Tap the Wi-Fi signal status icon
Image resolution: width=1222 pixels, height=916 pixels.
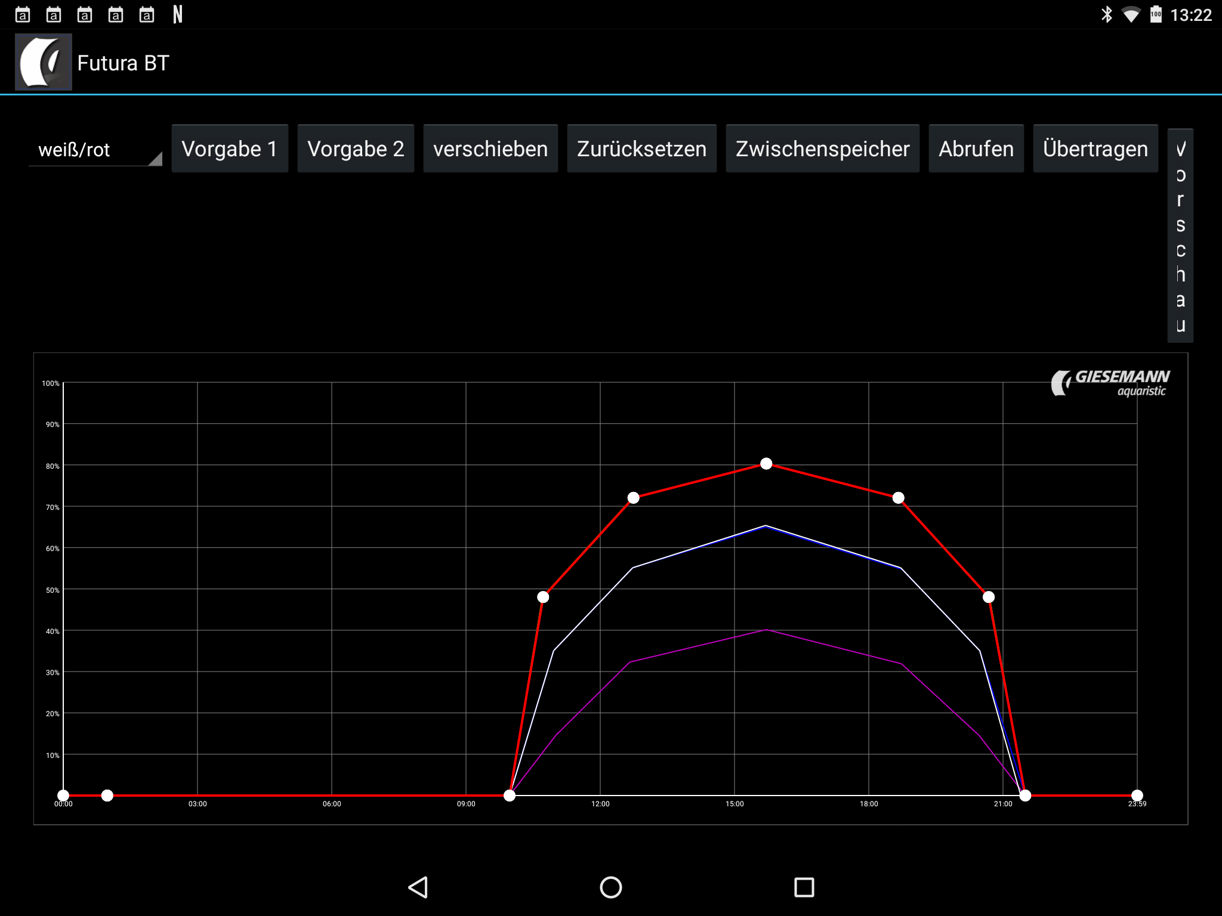point(1131,14)
